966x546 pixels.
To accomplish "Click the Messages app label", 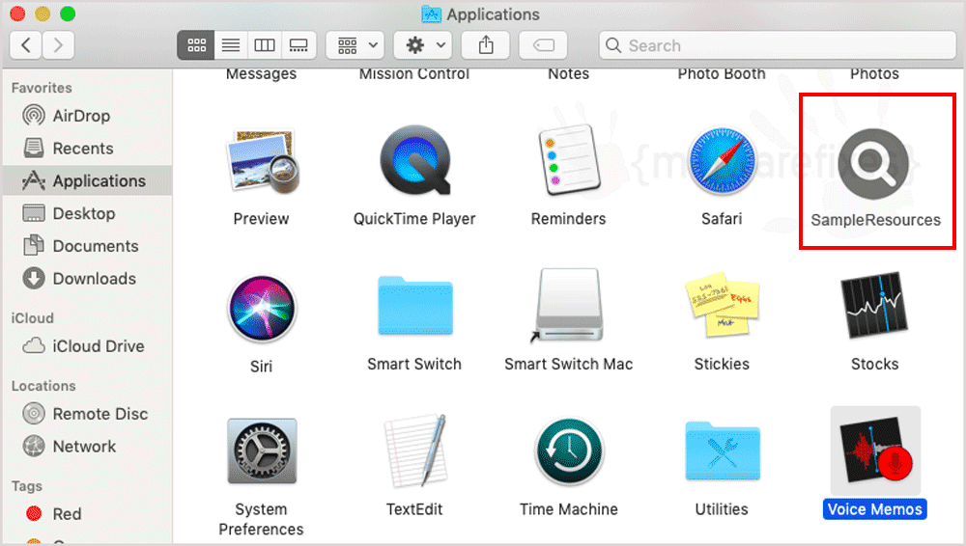I will [261, 74].
